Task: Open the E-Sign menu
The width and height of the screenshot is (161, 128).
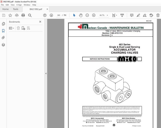Action: tap(19, 5)
